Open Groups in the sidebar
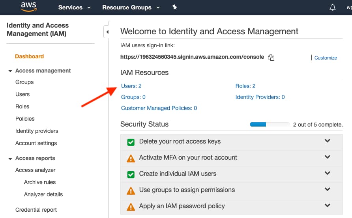Screen dimensions: 352x218 (24, 82)
